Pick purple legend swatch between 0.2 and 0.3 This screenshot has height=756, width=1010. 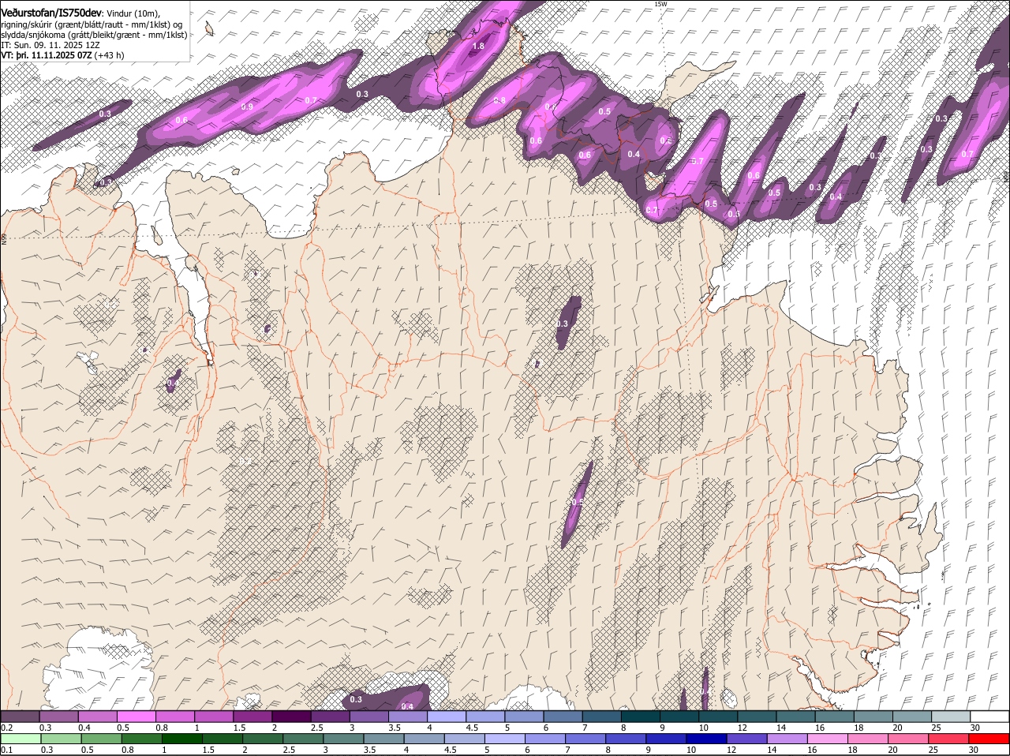[21, 716]
